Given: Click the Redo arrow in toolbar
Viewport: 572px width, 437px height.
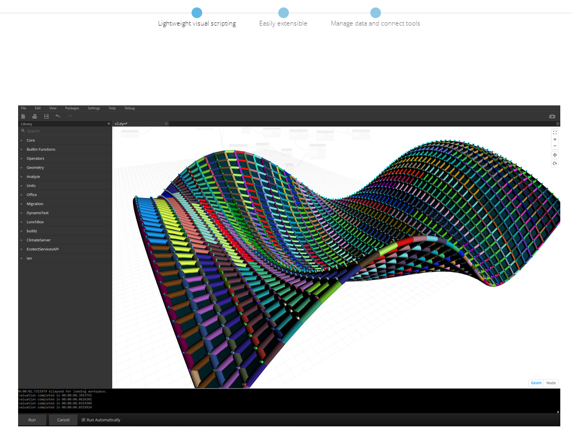Looking at the screenshot, I should (69, 117).
